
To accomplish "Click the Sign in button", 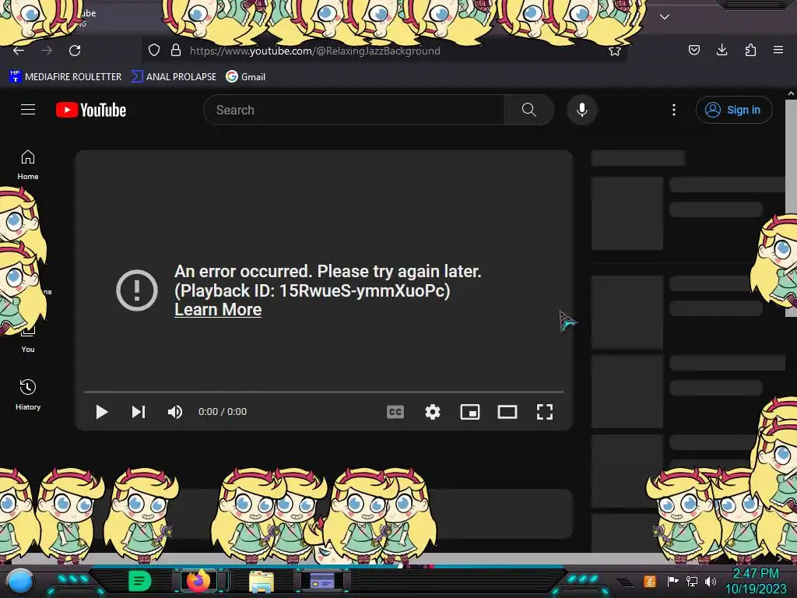I will click(734, 110).
